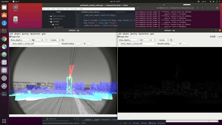Refresh topics in left rqt window
The width and height of the screenshot is (222, 125).
(x=33, y=40)
